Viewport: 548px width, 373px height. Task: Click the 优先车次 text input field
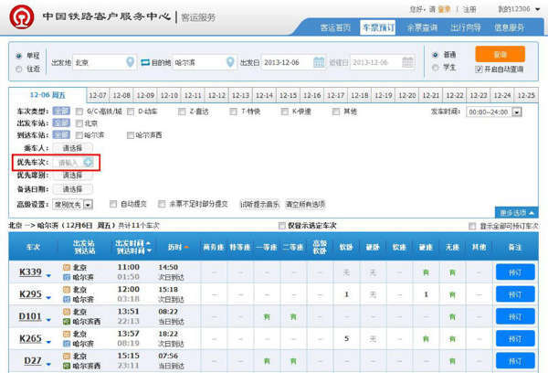(68, 162)
